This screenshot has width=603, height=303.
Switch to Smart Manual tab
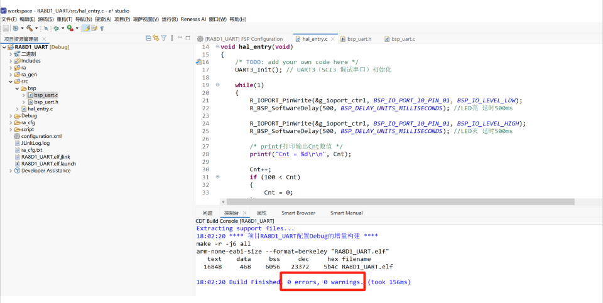point(346,213)
